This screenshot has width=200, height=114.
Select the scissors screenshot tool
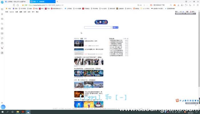[182, 5]
